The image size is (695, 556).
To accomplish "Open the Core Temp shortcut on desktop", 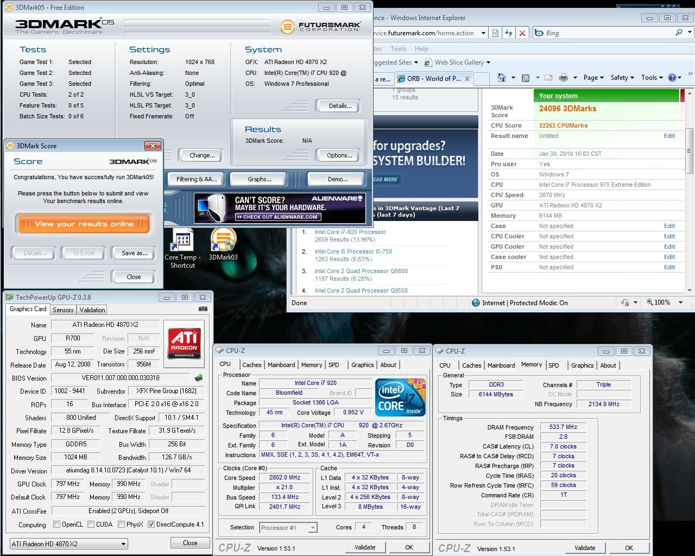I will (182, 249).
